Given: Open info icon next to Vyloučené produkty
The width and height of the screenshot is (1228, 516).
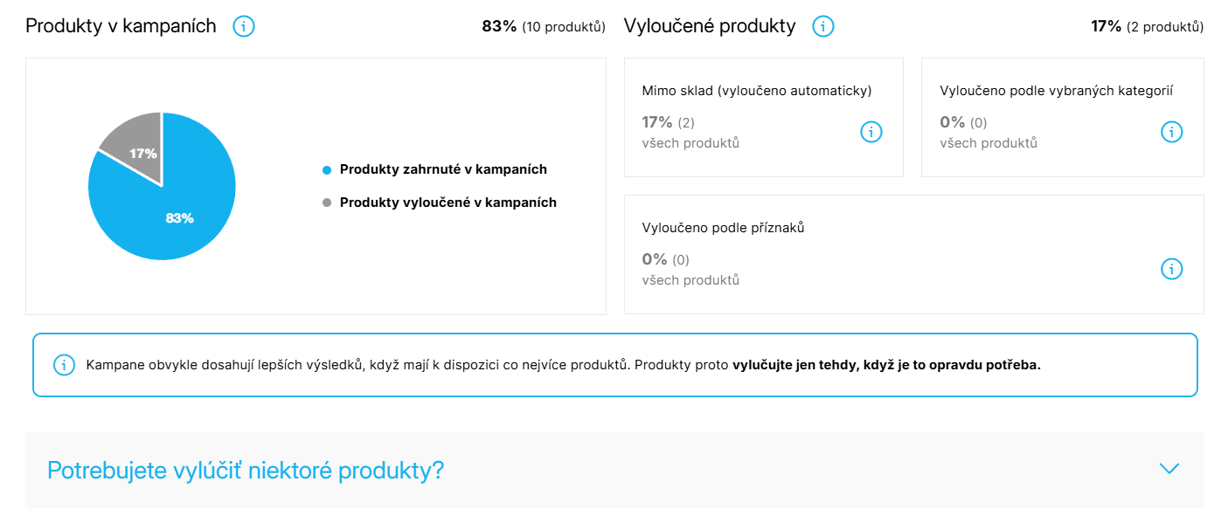Looking at the screenshot, I should click(x=822, y=26).
